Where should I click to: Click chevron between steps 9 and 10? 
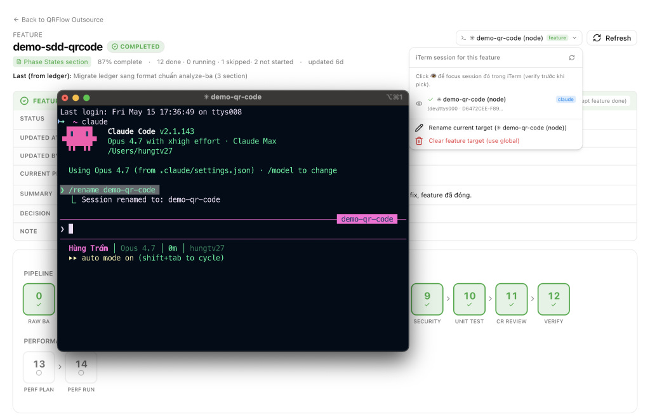tap(448, 299)
